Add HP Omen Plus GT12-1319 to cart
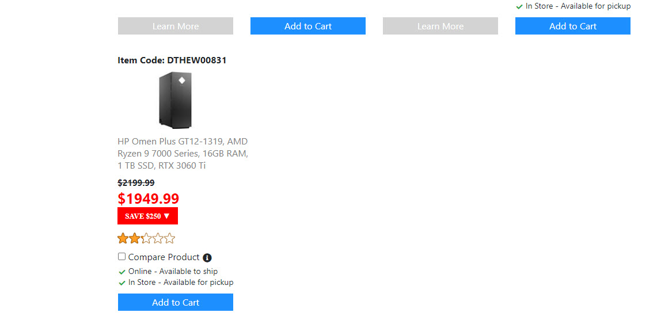Screen dimensions: 657x320 176,302
